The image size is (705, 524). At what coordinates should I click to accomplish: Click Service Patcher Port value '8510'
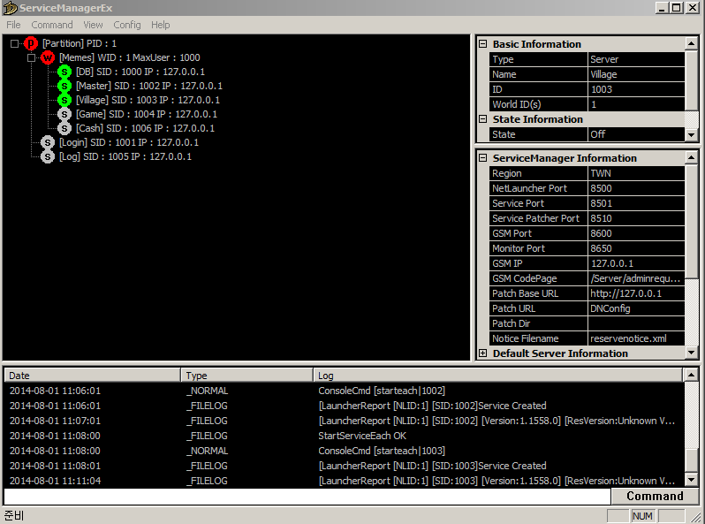[x=636, y=218]
